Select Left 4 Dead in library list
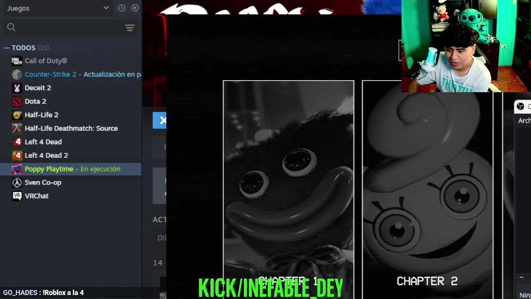Viewport: 531px width, 299px height. click(x=43, y=142)
